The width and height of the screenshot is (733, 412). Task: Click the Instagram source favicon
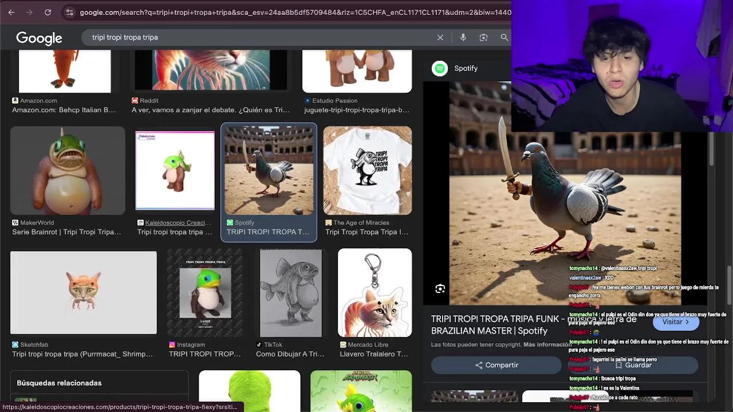(172, 344)
